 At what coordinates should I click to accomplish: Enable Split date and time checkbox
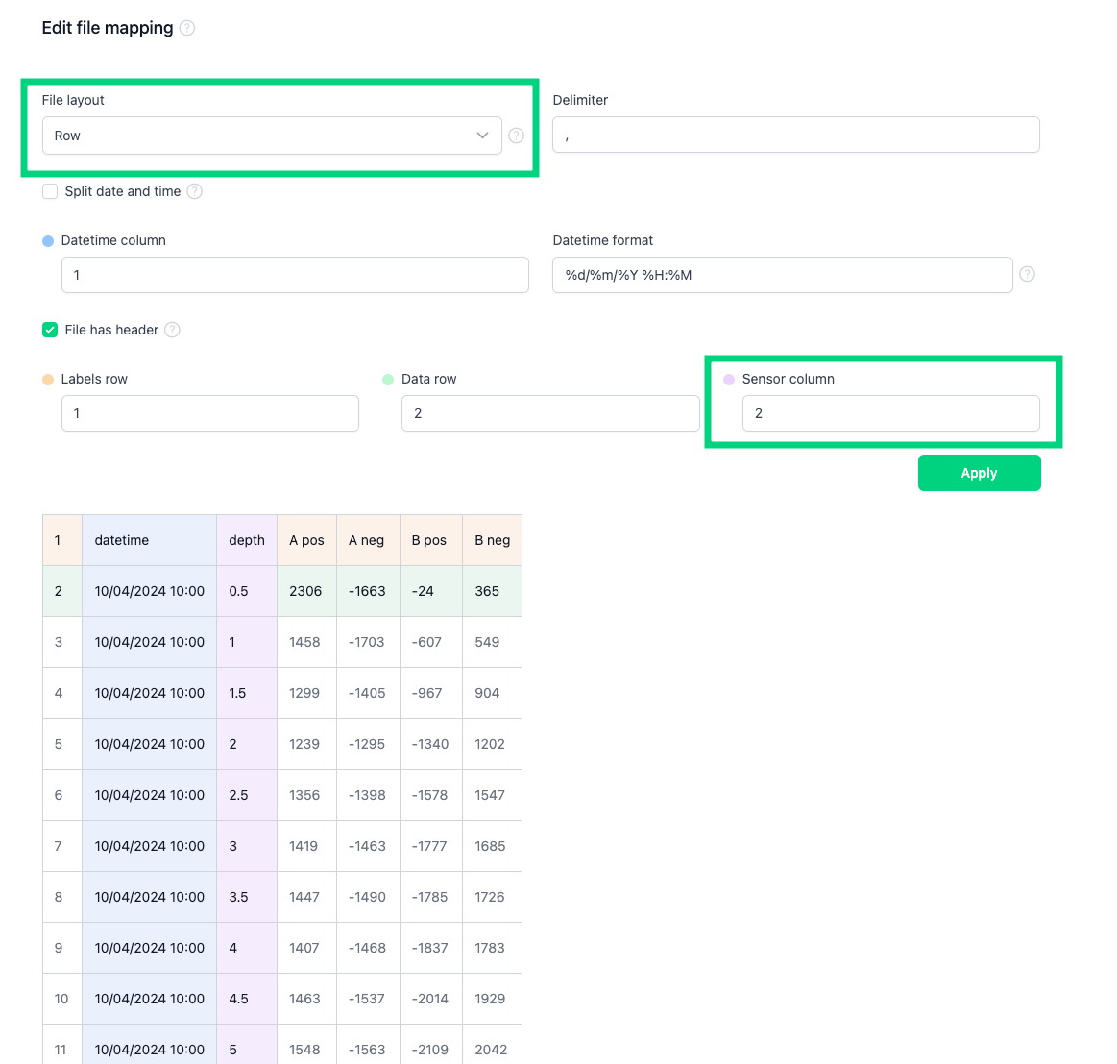tap(50, 191)
